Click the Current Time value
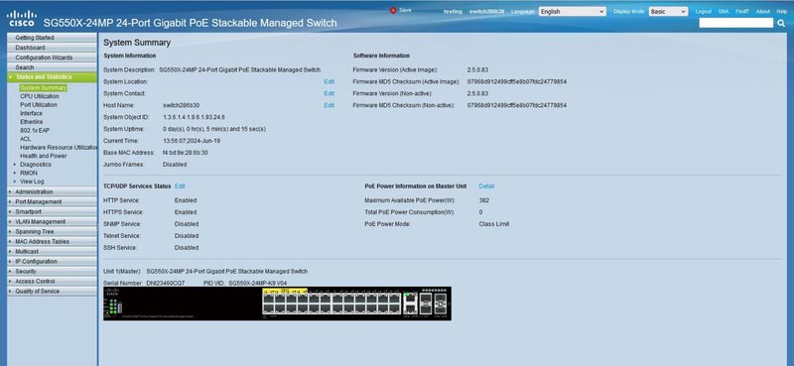Screen dimensions: 794x366 click(192, 141)
